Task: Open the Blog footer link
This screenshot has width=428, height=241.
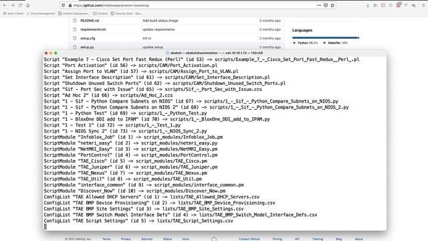Action: pos(339,239)
